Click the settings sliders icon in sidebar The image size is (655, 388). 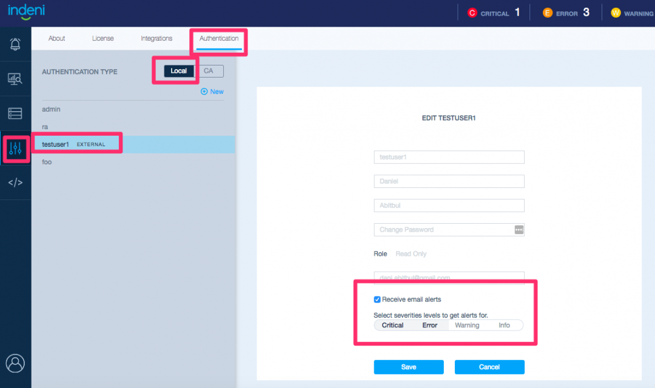16,149
